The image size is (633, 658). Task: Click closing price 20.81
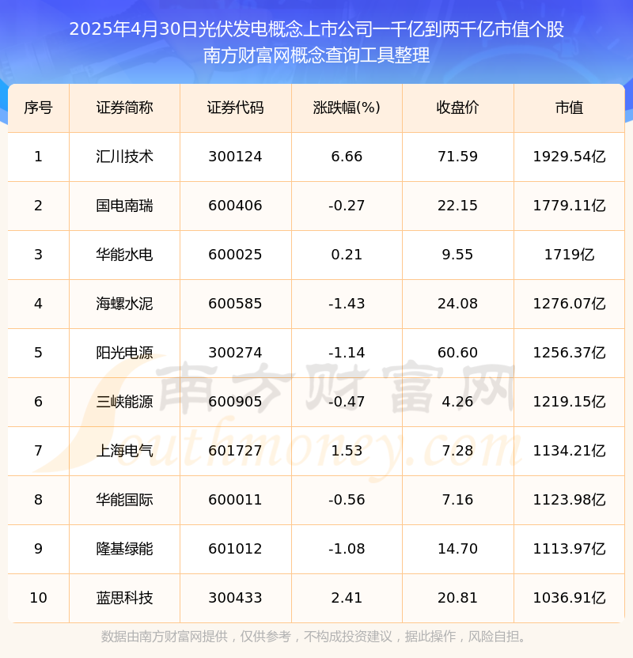[x=457, y=598]
